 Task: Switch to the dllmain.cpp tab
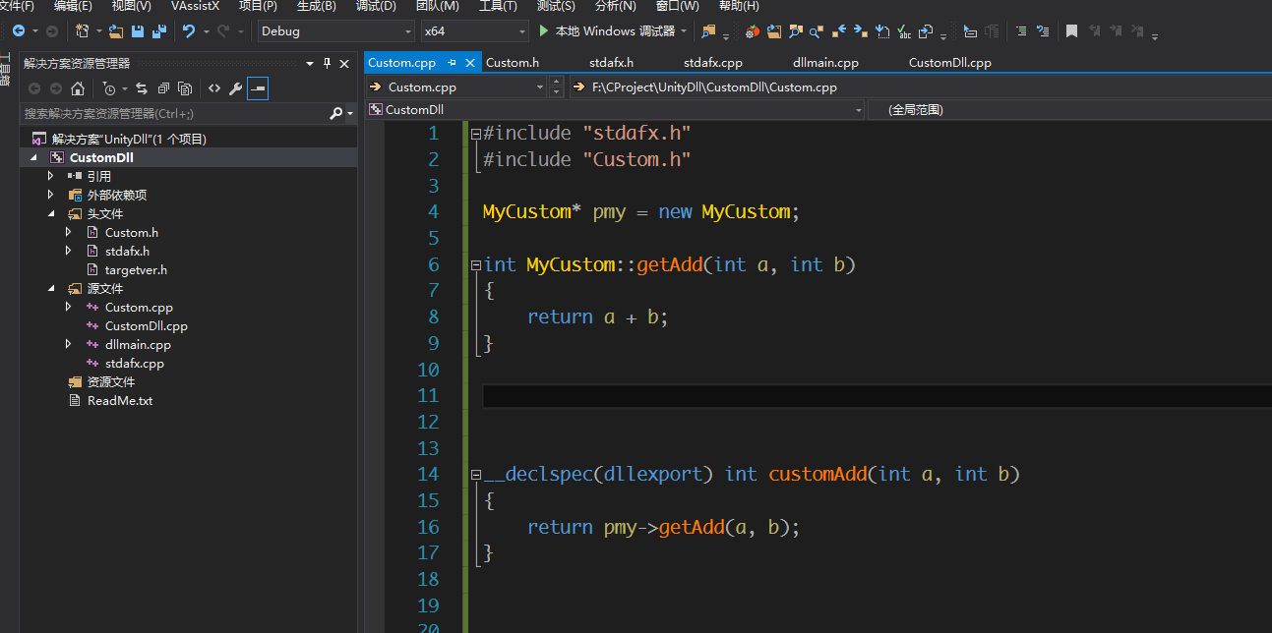(825, 63)
